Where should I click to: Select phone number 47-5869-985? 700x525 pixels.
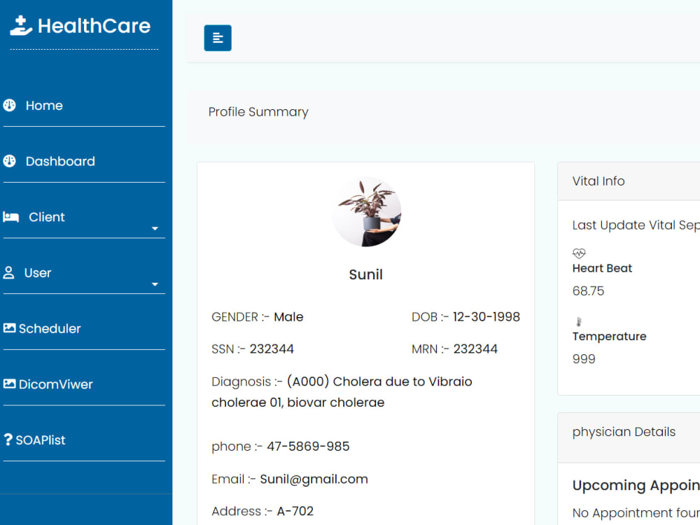[308, 447]
